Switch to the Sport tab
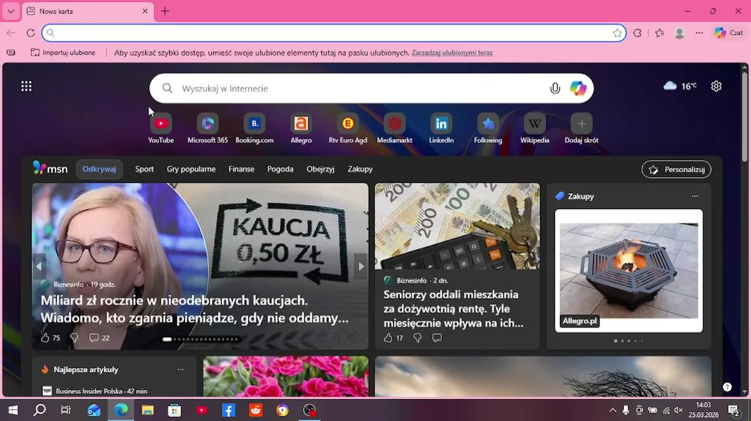751x421 pixels. (144, 169)
